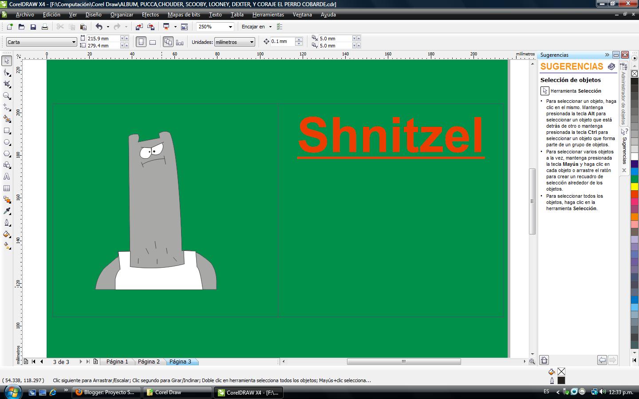Click the Sugerencias home button
The width and height of the screenshot is (639, 399).
click(544, 360)
